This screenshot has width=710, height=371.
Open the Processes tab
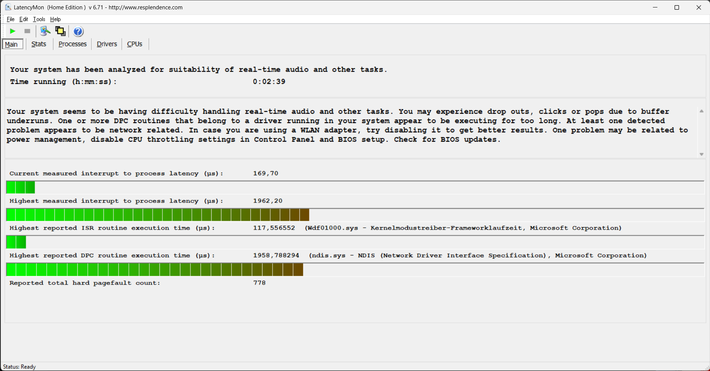[x=72, y=44]
